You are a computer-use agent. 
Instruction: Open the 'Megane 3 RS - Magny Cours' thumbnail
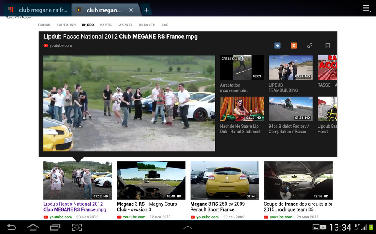[151, 180]
